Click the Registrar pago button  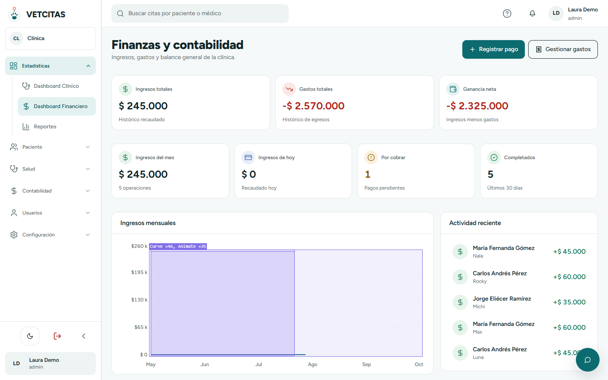pos(494,49)
